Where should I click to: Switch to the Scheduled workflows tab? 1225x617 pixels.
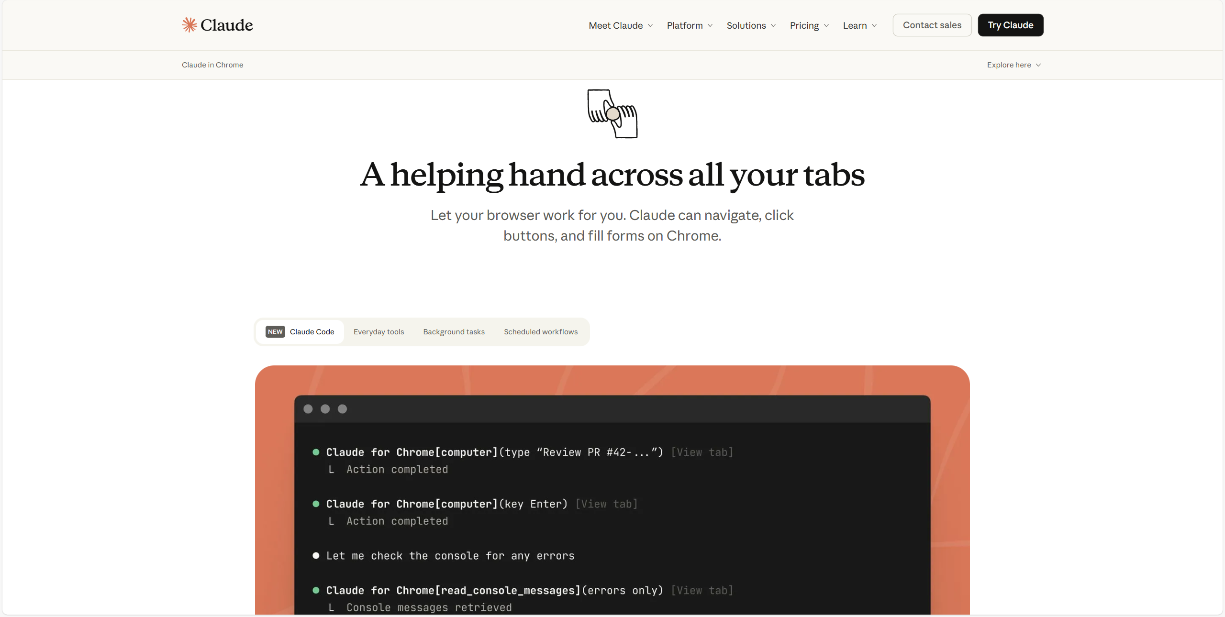[541, 331]
